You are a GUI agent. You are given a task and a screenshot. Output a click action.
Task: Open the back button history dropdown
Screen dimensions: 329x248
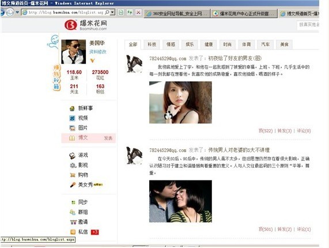pos(17,12)
